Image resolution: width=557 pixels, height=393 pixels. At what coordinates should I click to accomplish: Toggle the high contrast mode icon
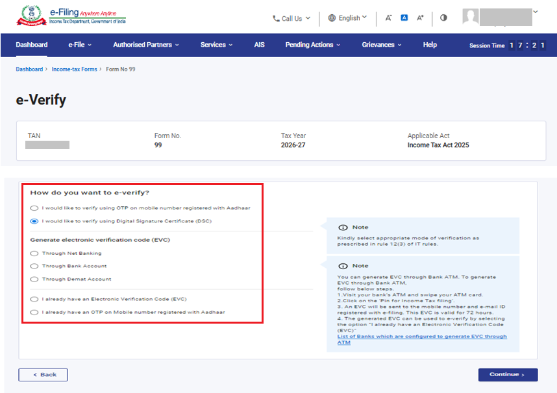(443, 18)
